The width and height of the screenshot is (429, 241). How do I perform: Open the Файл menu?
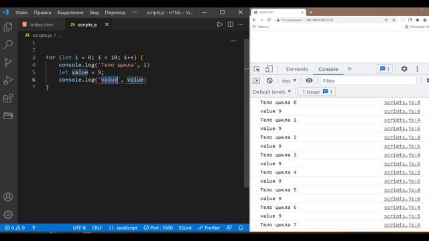coord(21,12)
